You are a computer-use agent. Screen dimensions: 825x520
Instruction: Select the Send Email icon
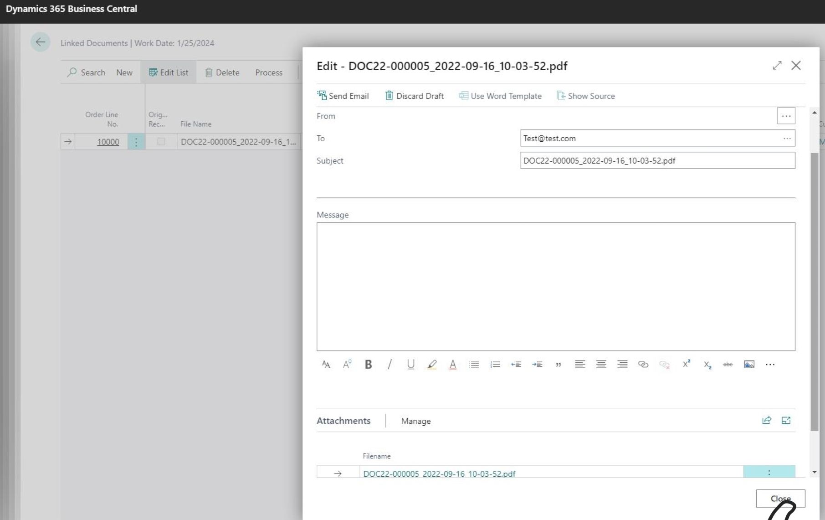tap(322, 95)
